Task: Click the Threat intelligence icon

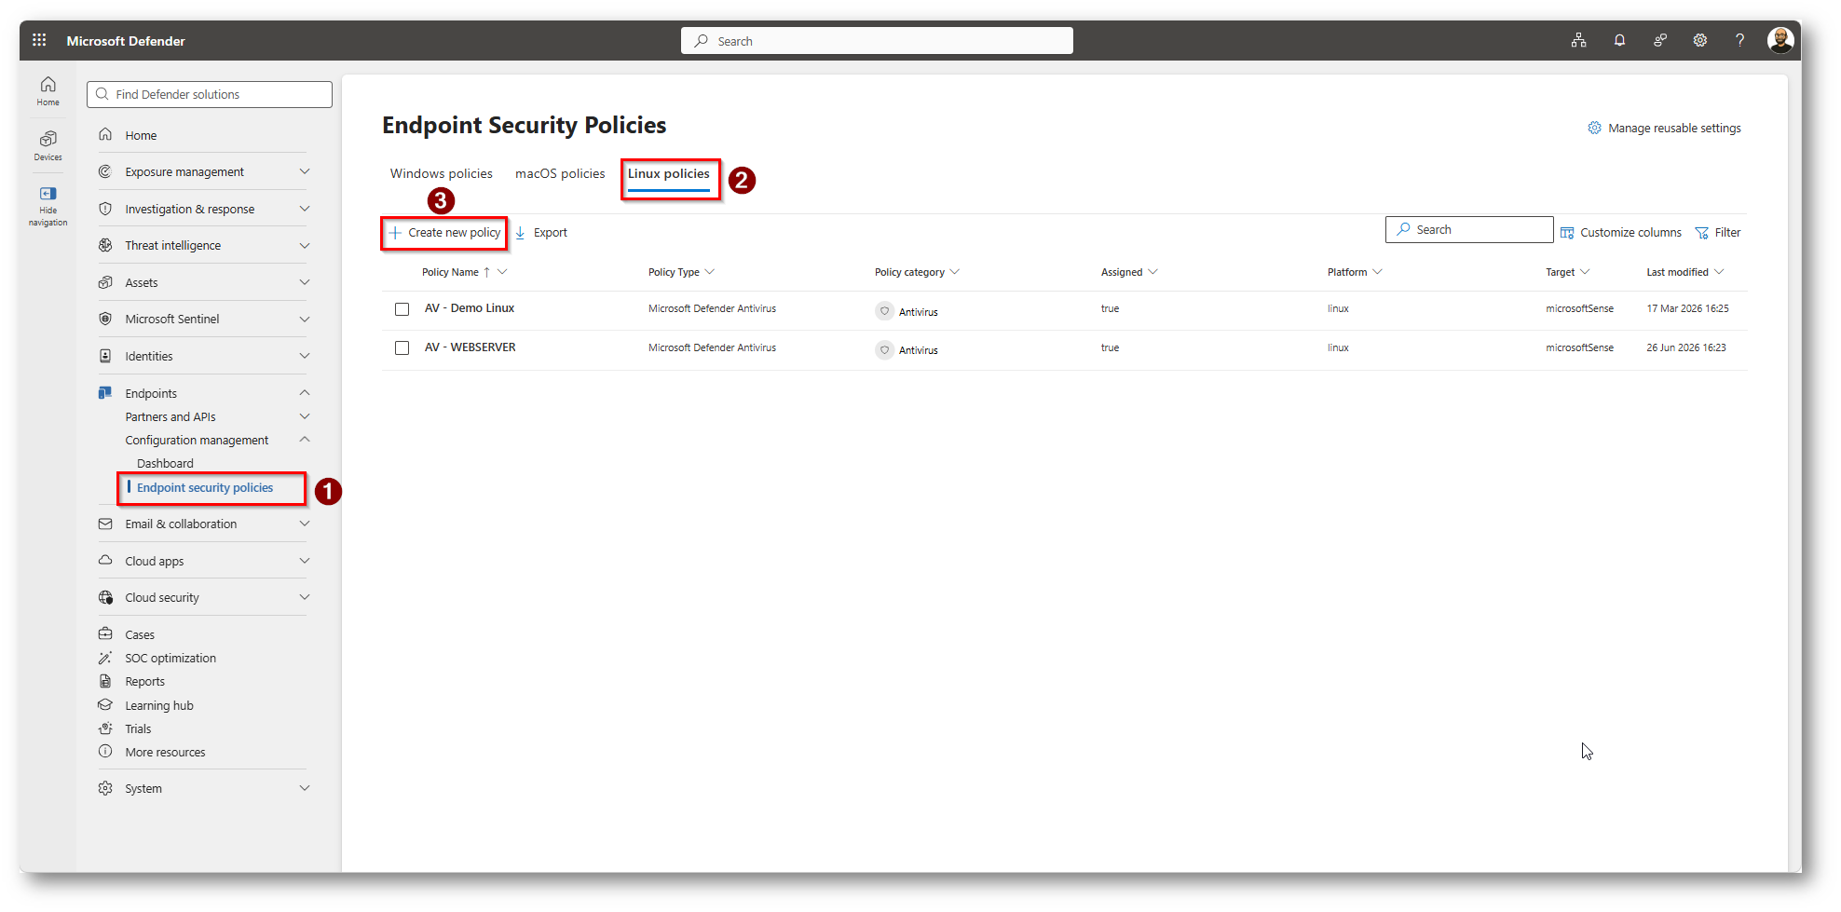Action: (105, 245)
